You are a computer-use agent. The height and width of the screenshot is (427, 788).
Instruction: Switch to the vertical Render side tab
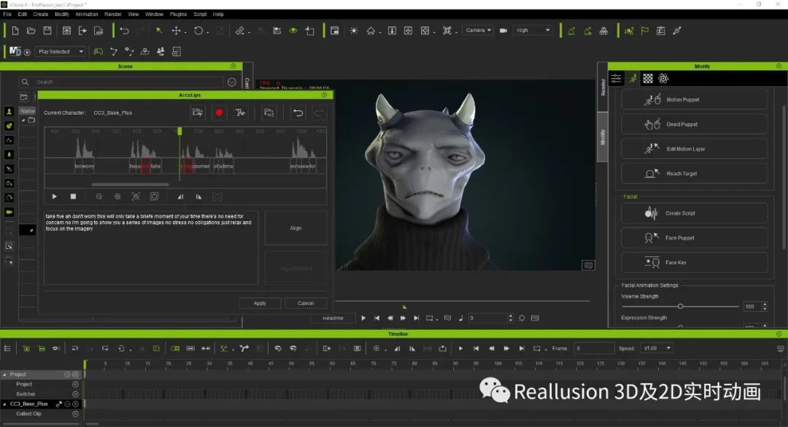603,87
